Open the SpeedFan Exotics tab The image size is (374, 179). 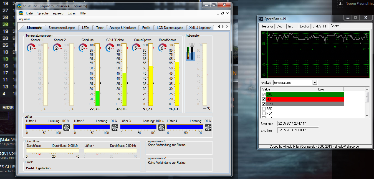coord(304,26)
